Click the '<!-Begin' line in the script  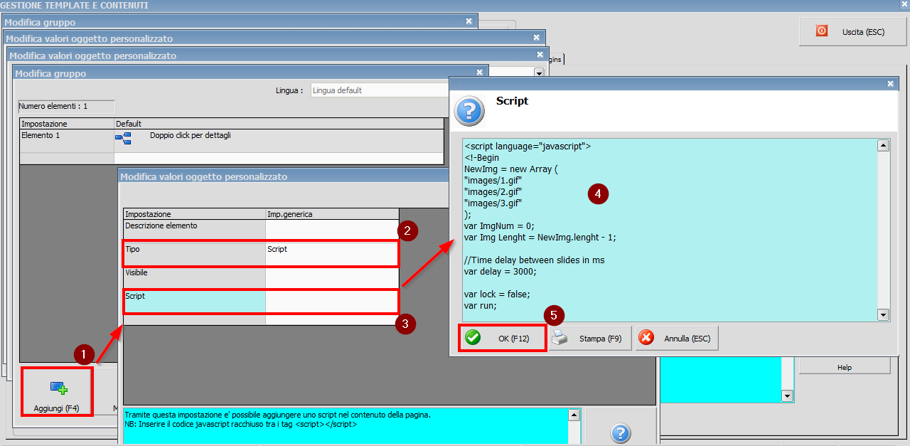(x=482, y=158)
